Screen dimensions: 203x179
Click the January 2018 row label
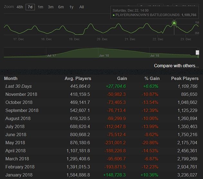coord(19,175)
